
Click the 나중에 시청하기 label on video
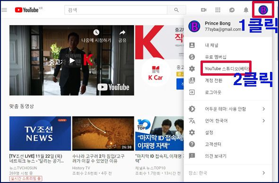[x=96, y=40]
